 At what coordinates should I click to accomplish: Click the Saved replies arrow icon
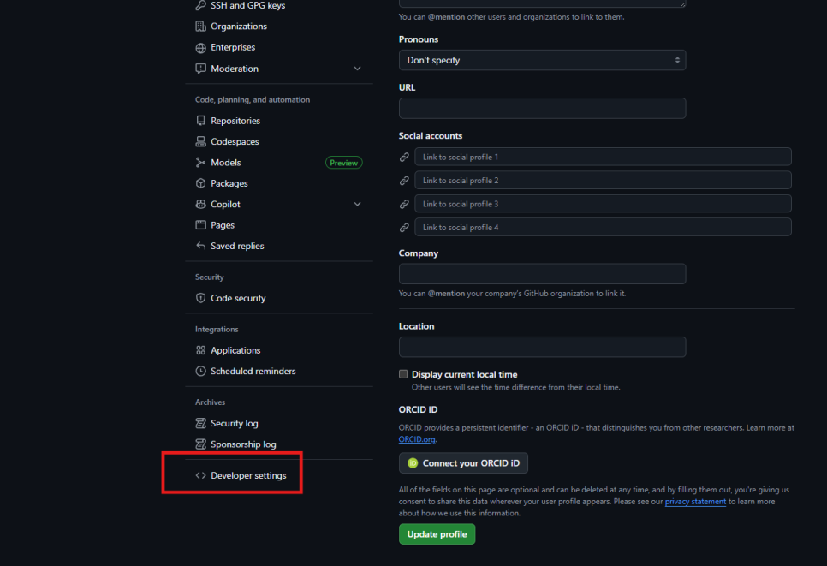click(200, 246)
